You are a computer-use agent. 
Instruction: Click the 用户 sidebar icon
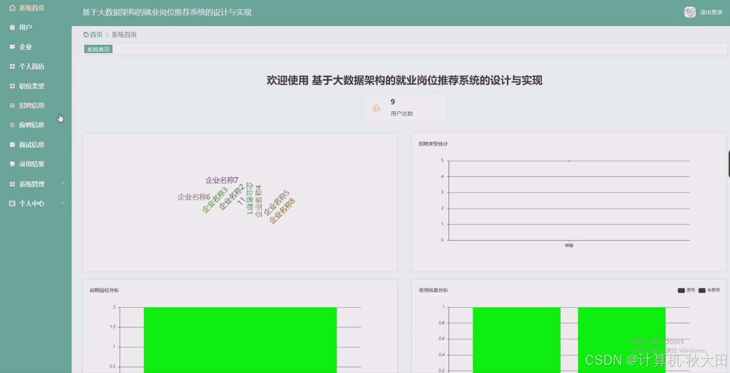click(12, 28)
